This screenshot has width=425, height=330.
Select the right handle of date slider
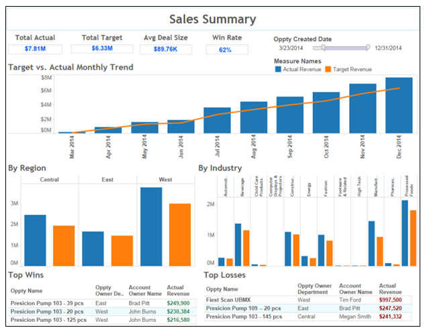tap(368, 48)
